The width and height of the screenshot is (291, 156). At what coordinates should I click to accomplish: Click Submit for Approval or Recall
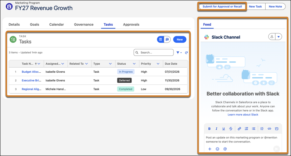coord(222,7)
